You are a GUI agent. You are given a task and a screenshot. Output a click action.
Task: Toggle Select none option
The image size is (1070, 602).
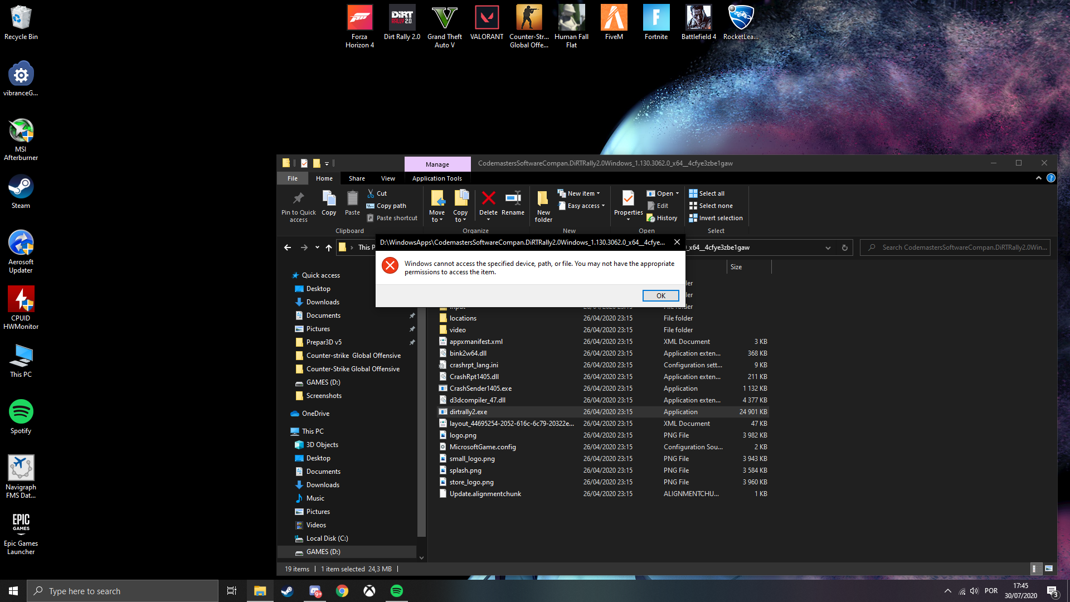716,206
